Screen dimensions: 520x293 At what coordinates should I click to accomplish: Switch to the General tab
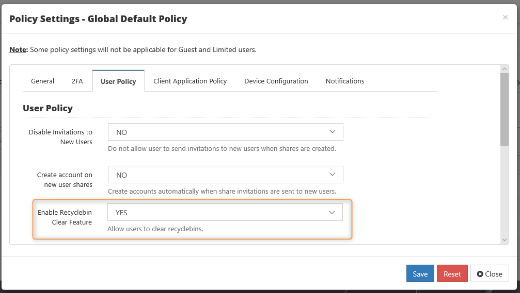point(42,81)
